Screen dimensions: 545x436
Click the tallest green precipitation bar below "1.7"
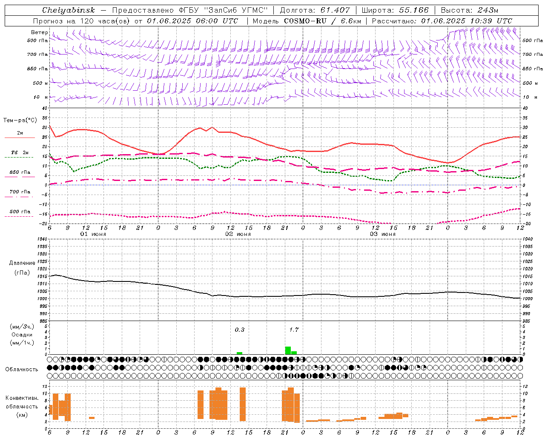tap(288, 350)
